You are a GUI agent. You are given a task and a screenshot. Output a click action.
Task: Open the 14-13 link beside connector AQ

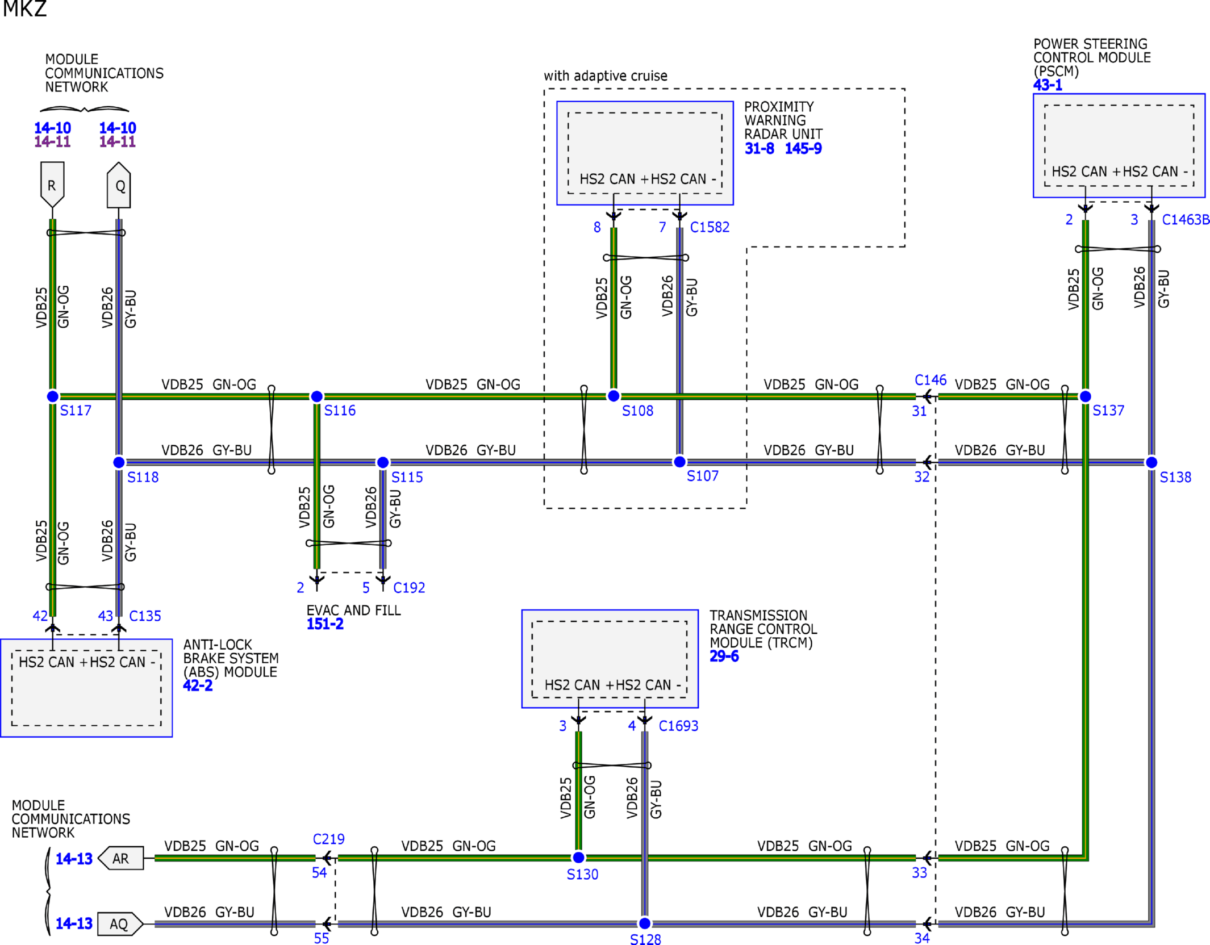pos(74,923)
